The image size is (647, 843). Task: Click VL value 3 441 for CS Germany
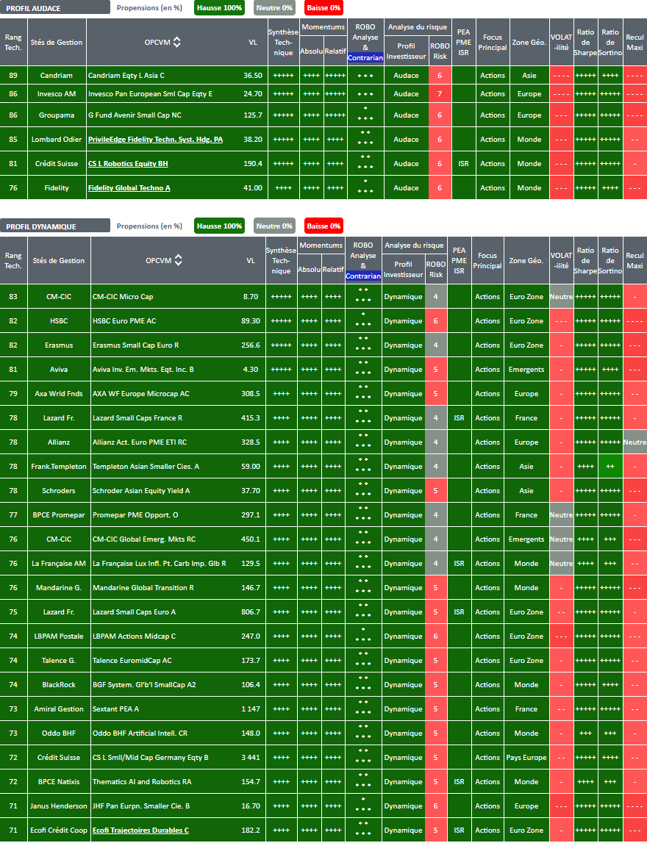(251, 758)
